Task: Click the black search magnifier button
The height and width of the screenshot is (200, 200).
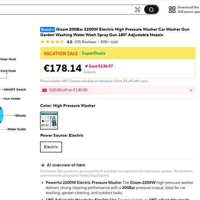Action: coord(151,10)
